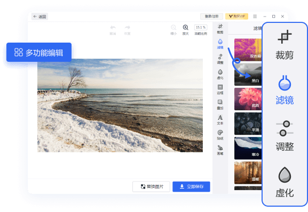Open the 贴纸 sticker tool
Viewport: 308px width, 212px height.
coord(220,135)
